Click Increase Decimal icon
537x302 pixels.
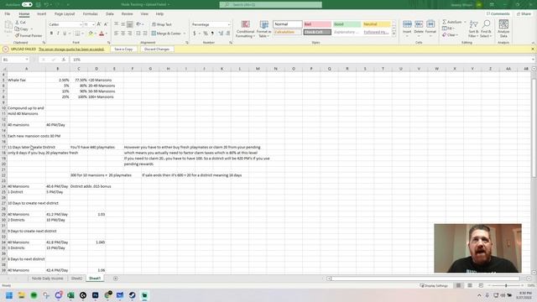[221, 34]
